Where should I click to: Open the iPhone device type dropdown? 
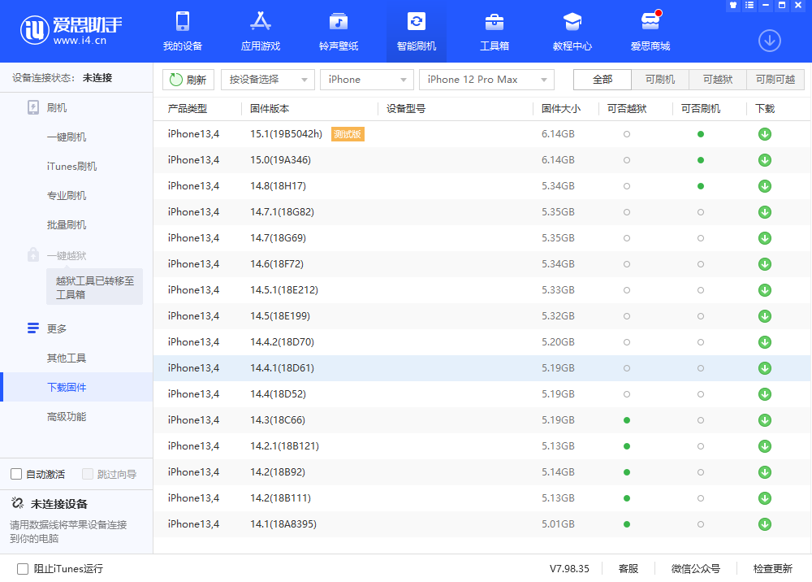[366, 80]
